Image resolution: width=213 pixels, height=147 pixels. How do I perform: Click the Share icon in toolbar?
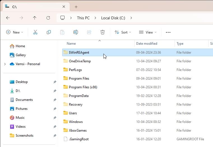point(89,32)
